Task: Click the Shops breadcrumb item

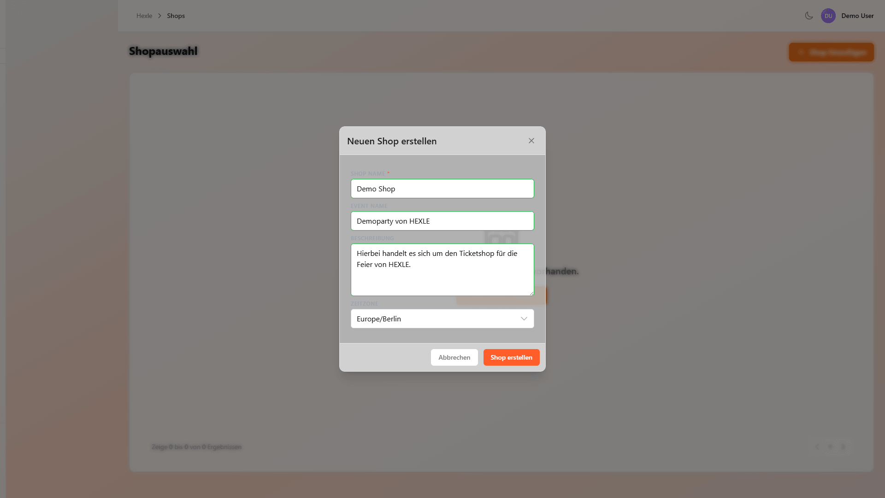Action: pos(176,16)
